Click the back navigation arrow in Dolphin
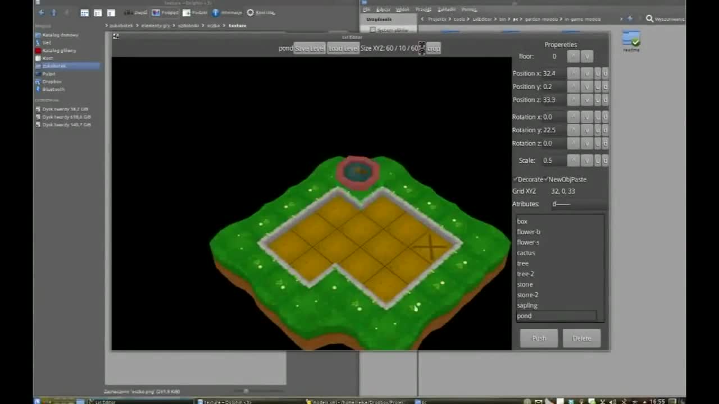The width and height of the screenshot is (719, 404). (39, 12)
